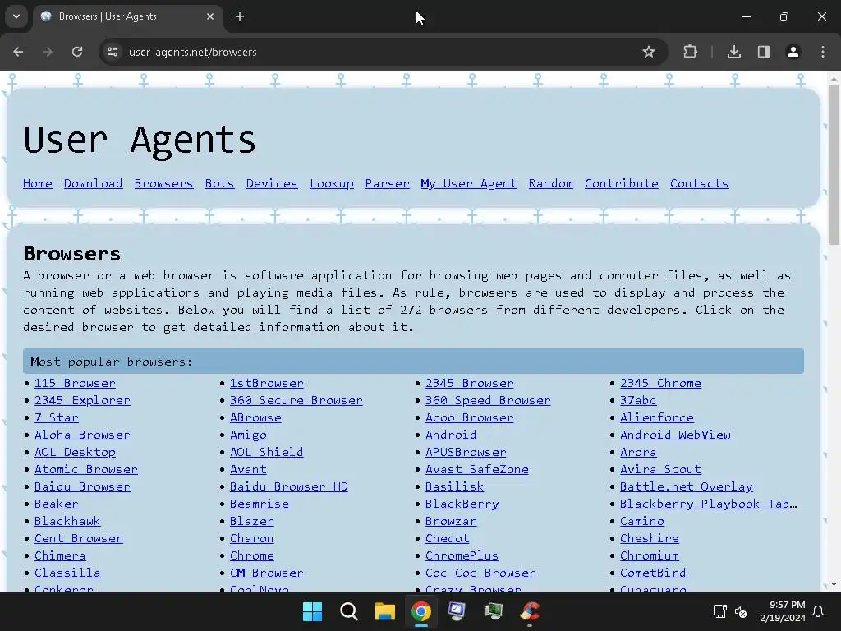Open the Blackberry Playbook Tab link
The image size is (841, 631).
point(709,504)
